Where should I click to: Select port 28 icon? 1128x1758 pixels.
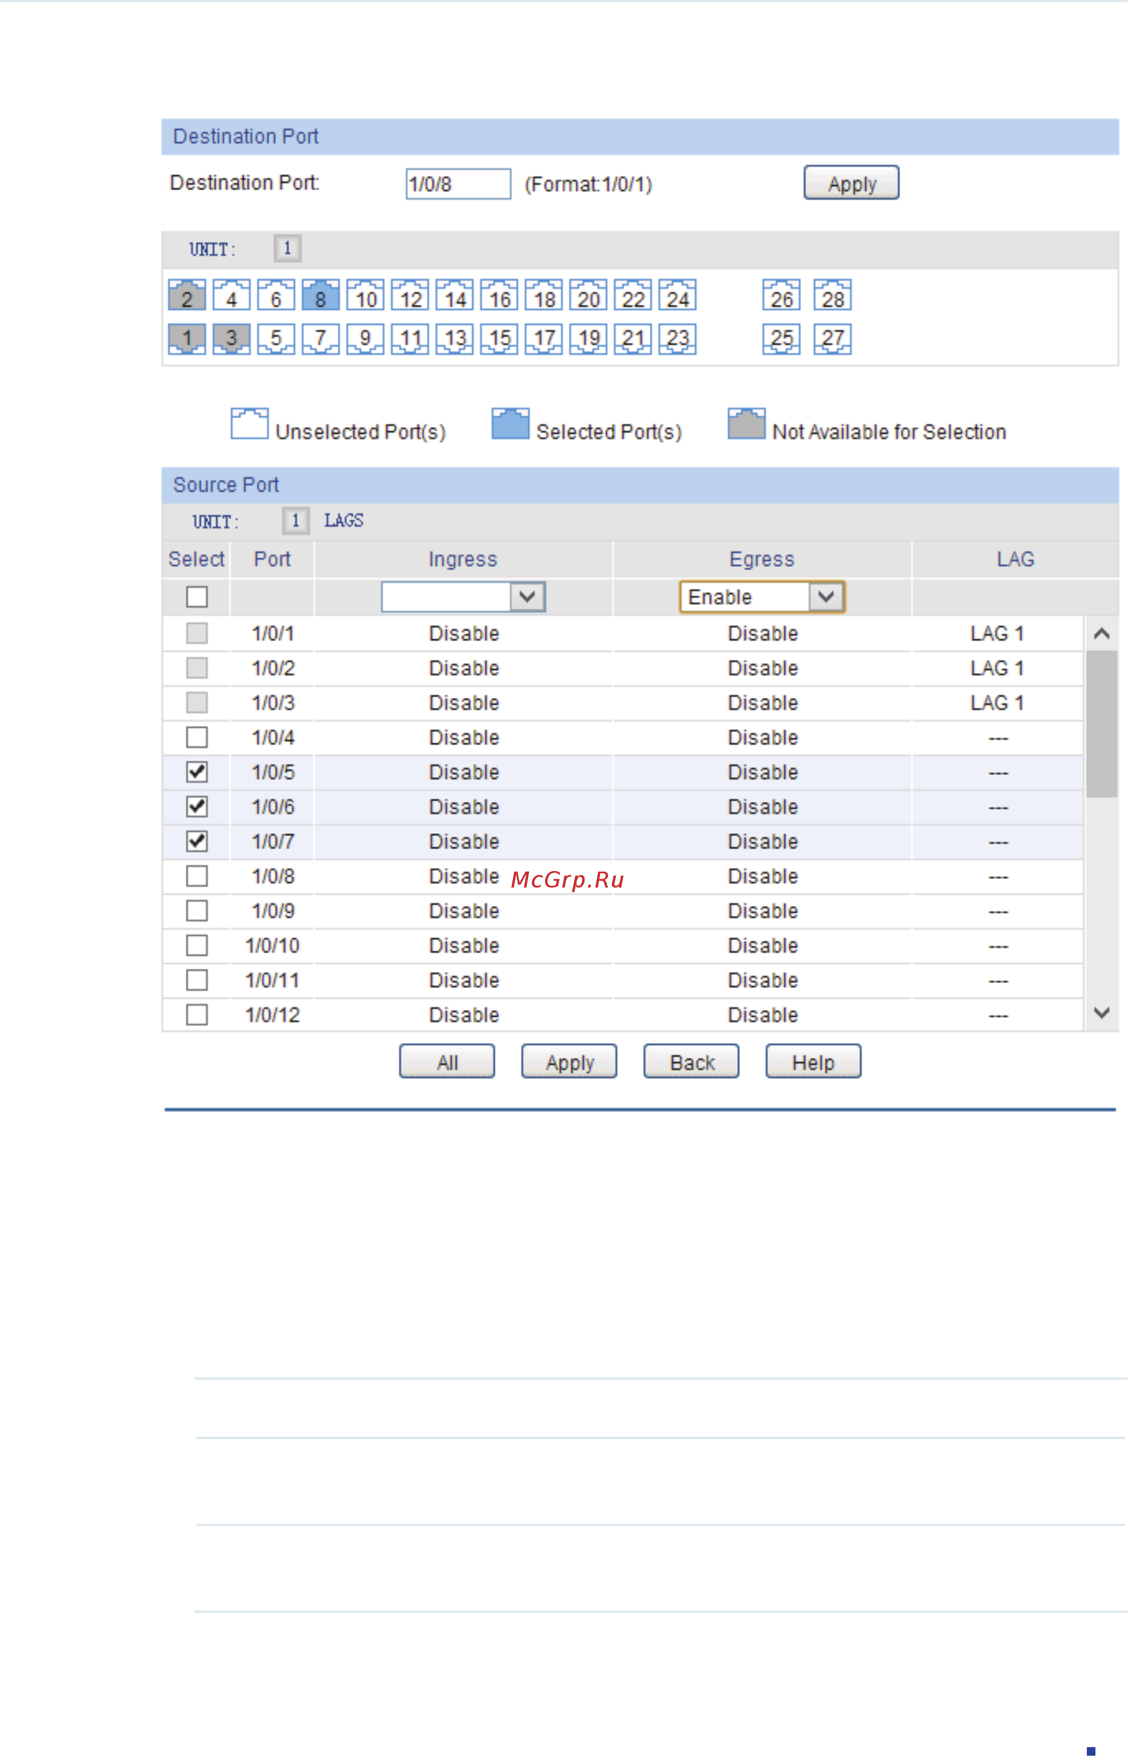834,295
